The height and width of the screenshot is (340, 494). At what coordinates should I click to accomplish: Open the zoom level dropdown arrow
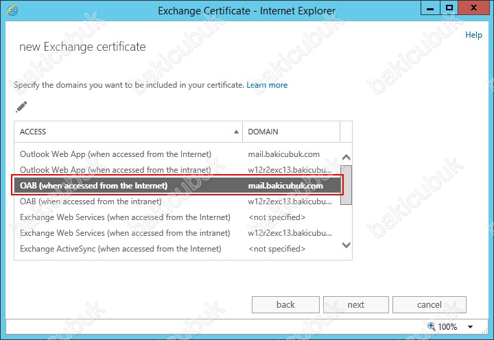pyautogui.click(x=471, y=327)
